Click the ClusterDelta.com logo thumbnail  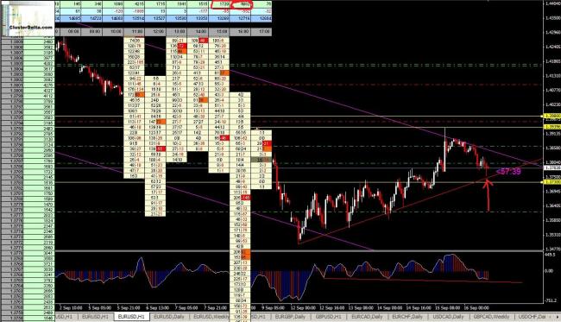click(x=28, y=18)
